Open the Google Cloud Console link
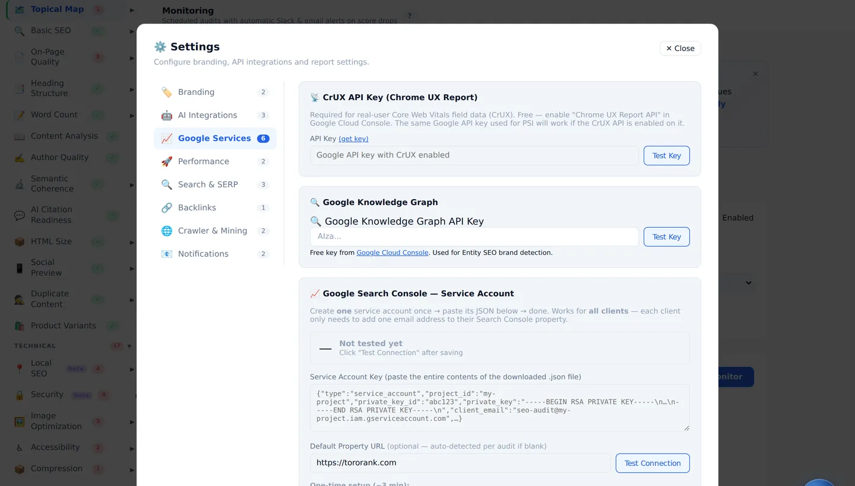The width and height of the screenshot is (855, 486). coord(392,252)
